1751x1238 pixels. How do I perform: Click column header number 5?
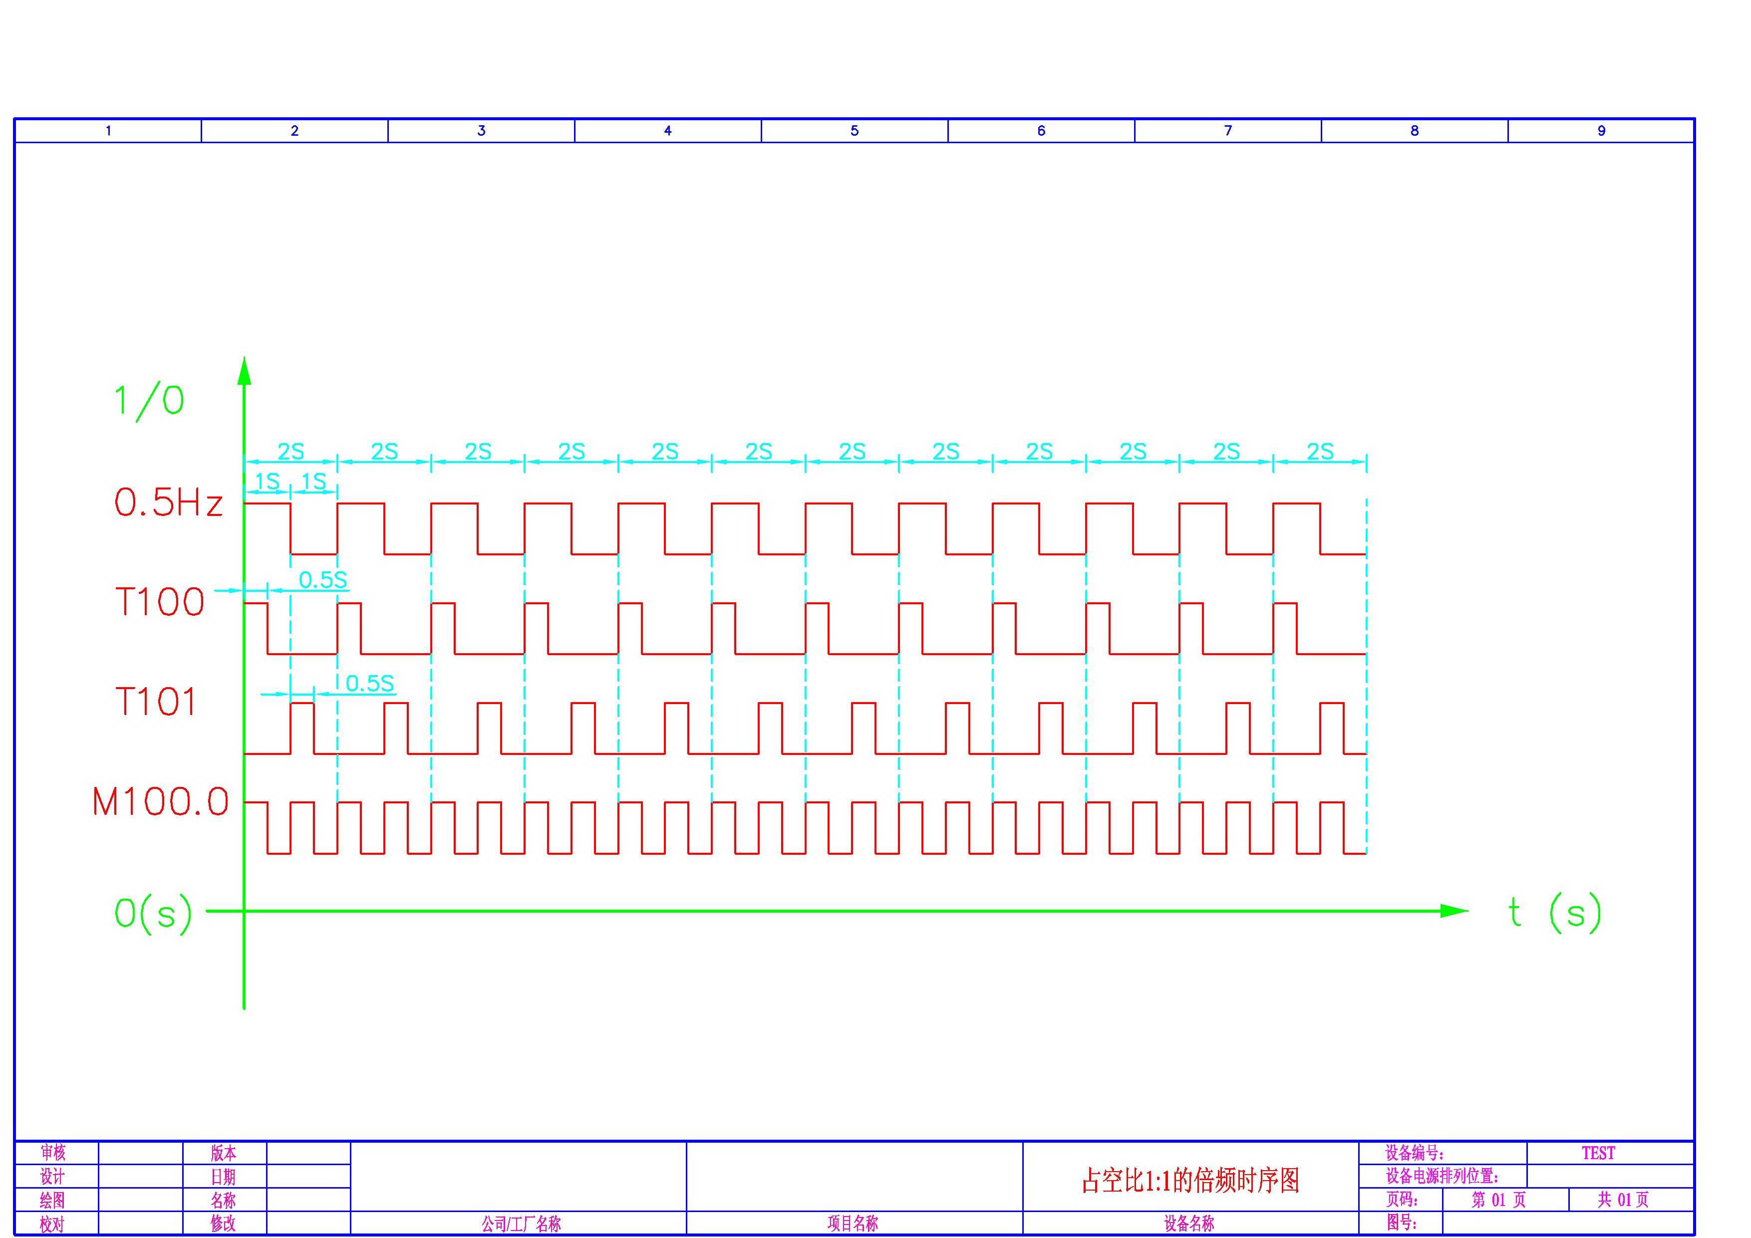[854, 131]
